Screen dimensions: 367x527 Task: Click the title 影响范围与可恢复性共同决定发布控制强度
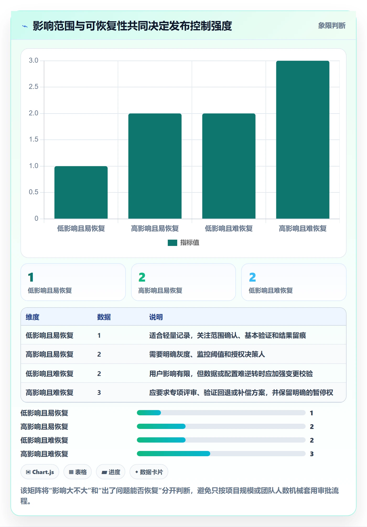click(132, 26)
